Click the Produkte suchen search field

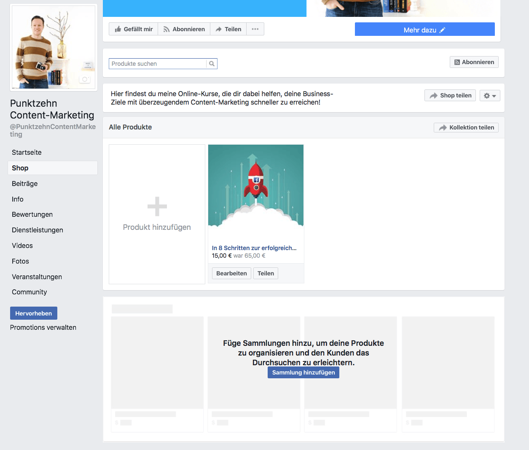[158, 64]
